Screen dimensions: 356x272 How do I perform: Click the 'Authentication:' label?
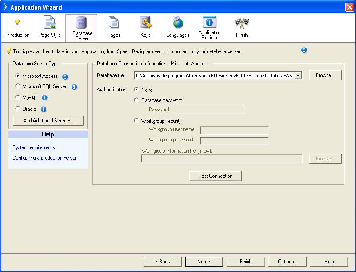point(112,90)
